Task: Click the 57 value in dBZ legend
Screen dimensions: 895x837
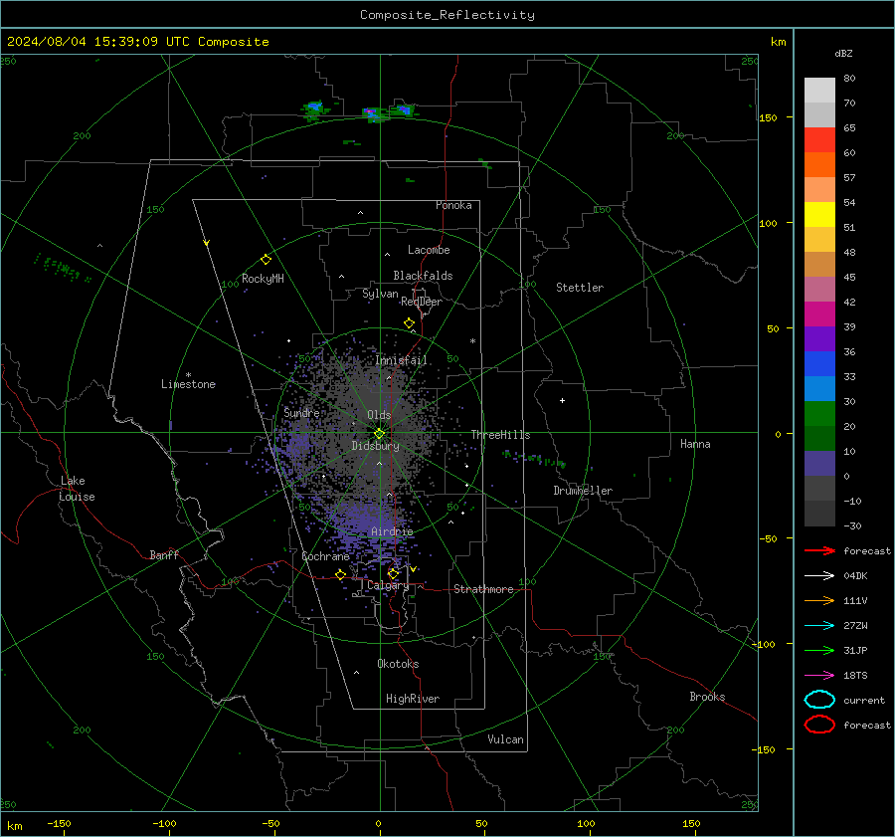Action: [849, 178]
